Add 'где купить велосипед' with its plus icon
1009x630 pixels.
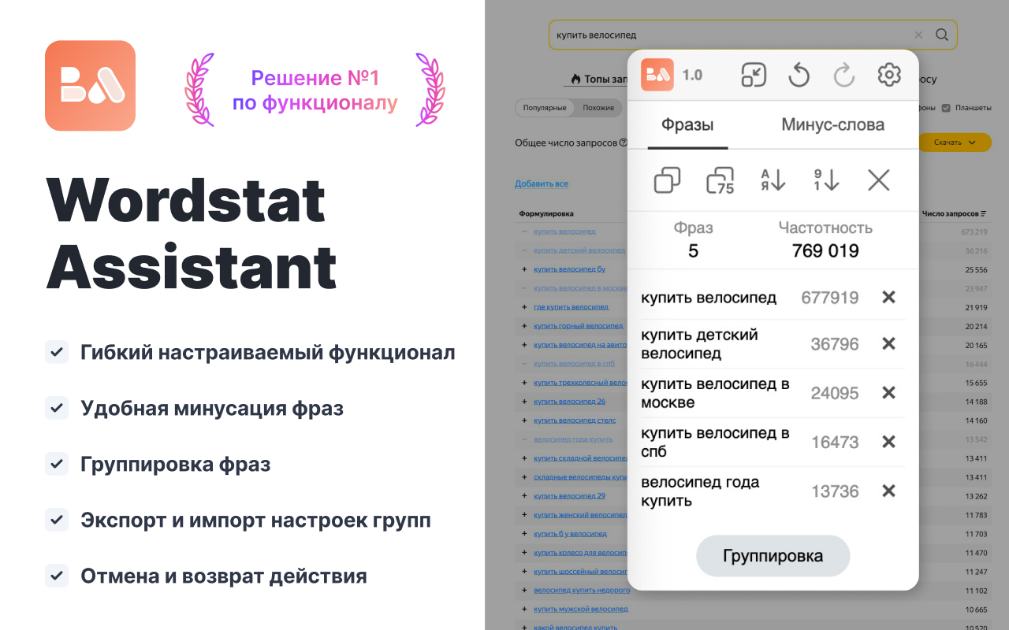(x=524, y=306)
